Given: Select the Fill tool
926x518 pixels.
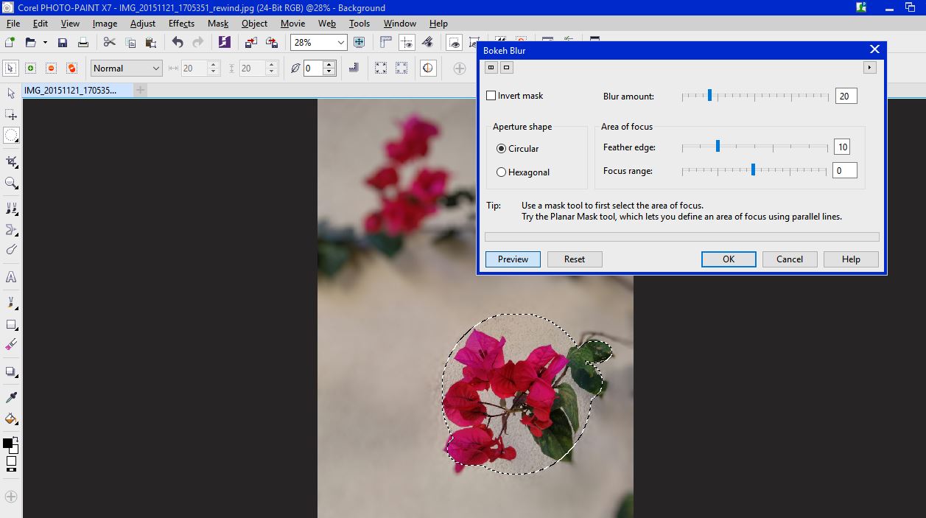Looking at the screenshot, I should tap(10, 419).
